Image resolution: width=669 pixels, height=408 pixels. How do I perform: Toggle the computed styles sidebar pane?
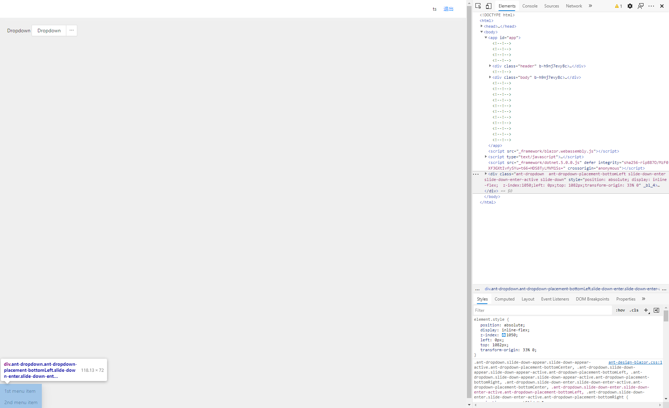[x=657, y=310]
